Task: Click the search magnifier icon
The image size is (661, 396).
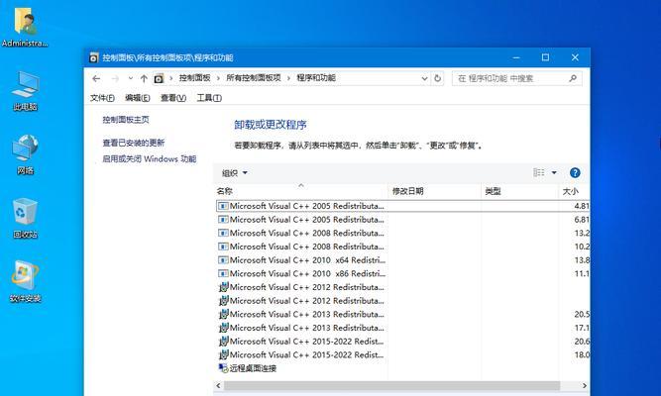Action: [573, 78]
